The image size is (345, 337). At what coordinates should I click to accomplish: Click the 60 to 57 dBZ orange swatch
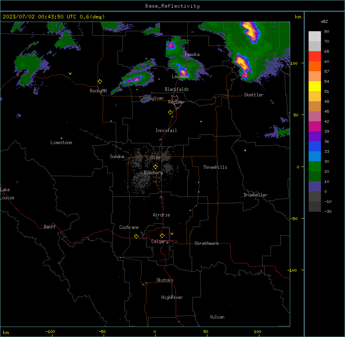point(315,66)
